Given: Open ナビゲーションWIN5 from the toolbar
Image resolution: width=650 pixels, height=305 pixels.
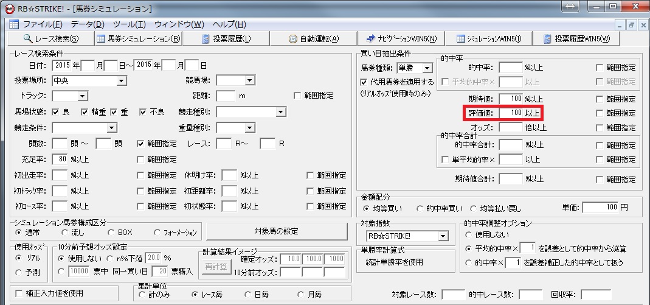Looking at the screenshot, I should pos(401,39).
